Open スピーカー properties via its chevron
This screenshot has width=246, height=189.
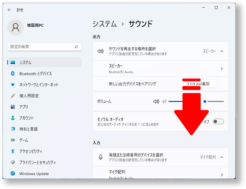pos(222,69)
